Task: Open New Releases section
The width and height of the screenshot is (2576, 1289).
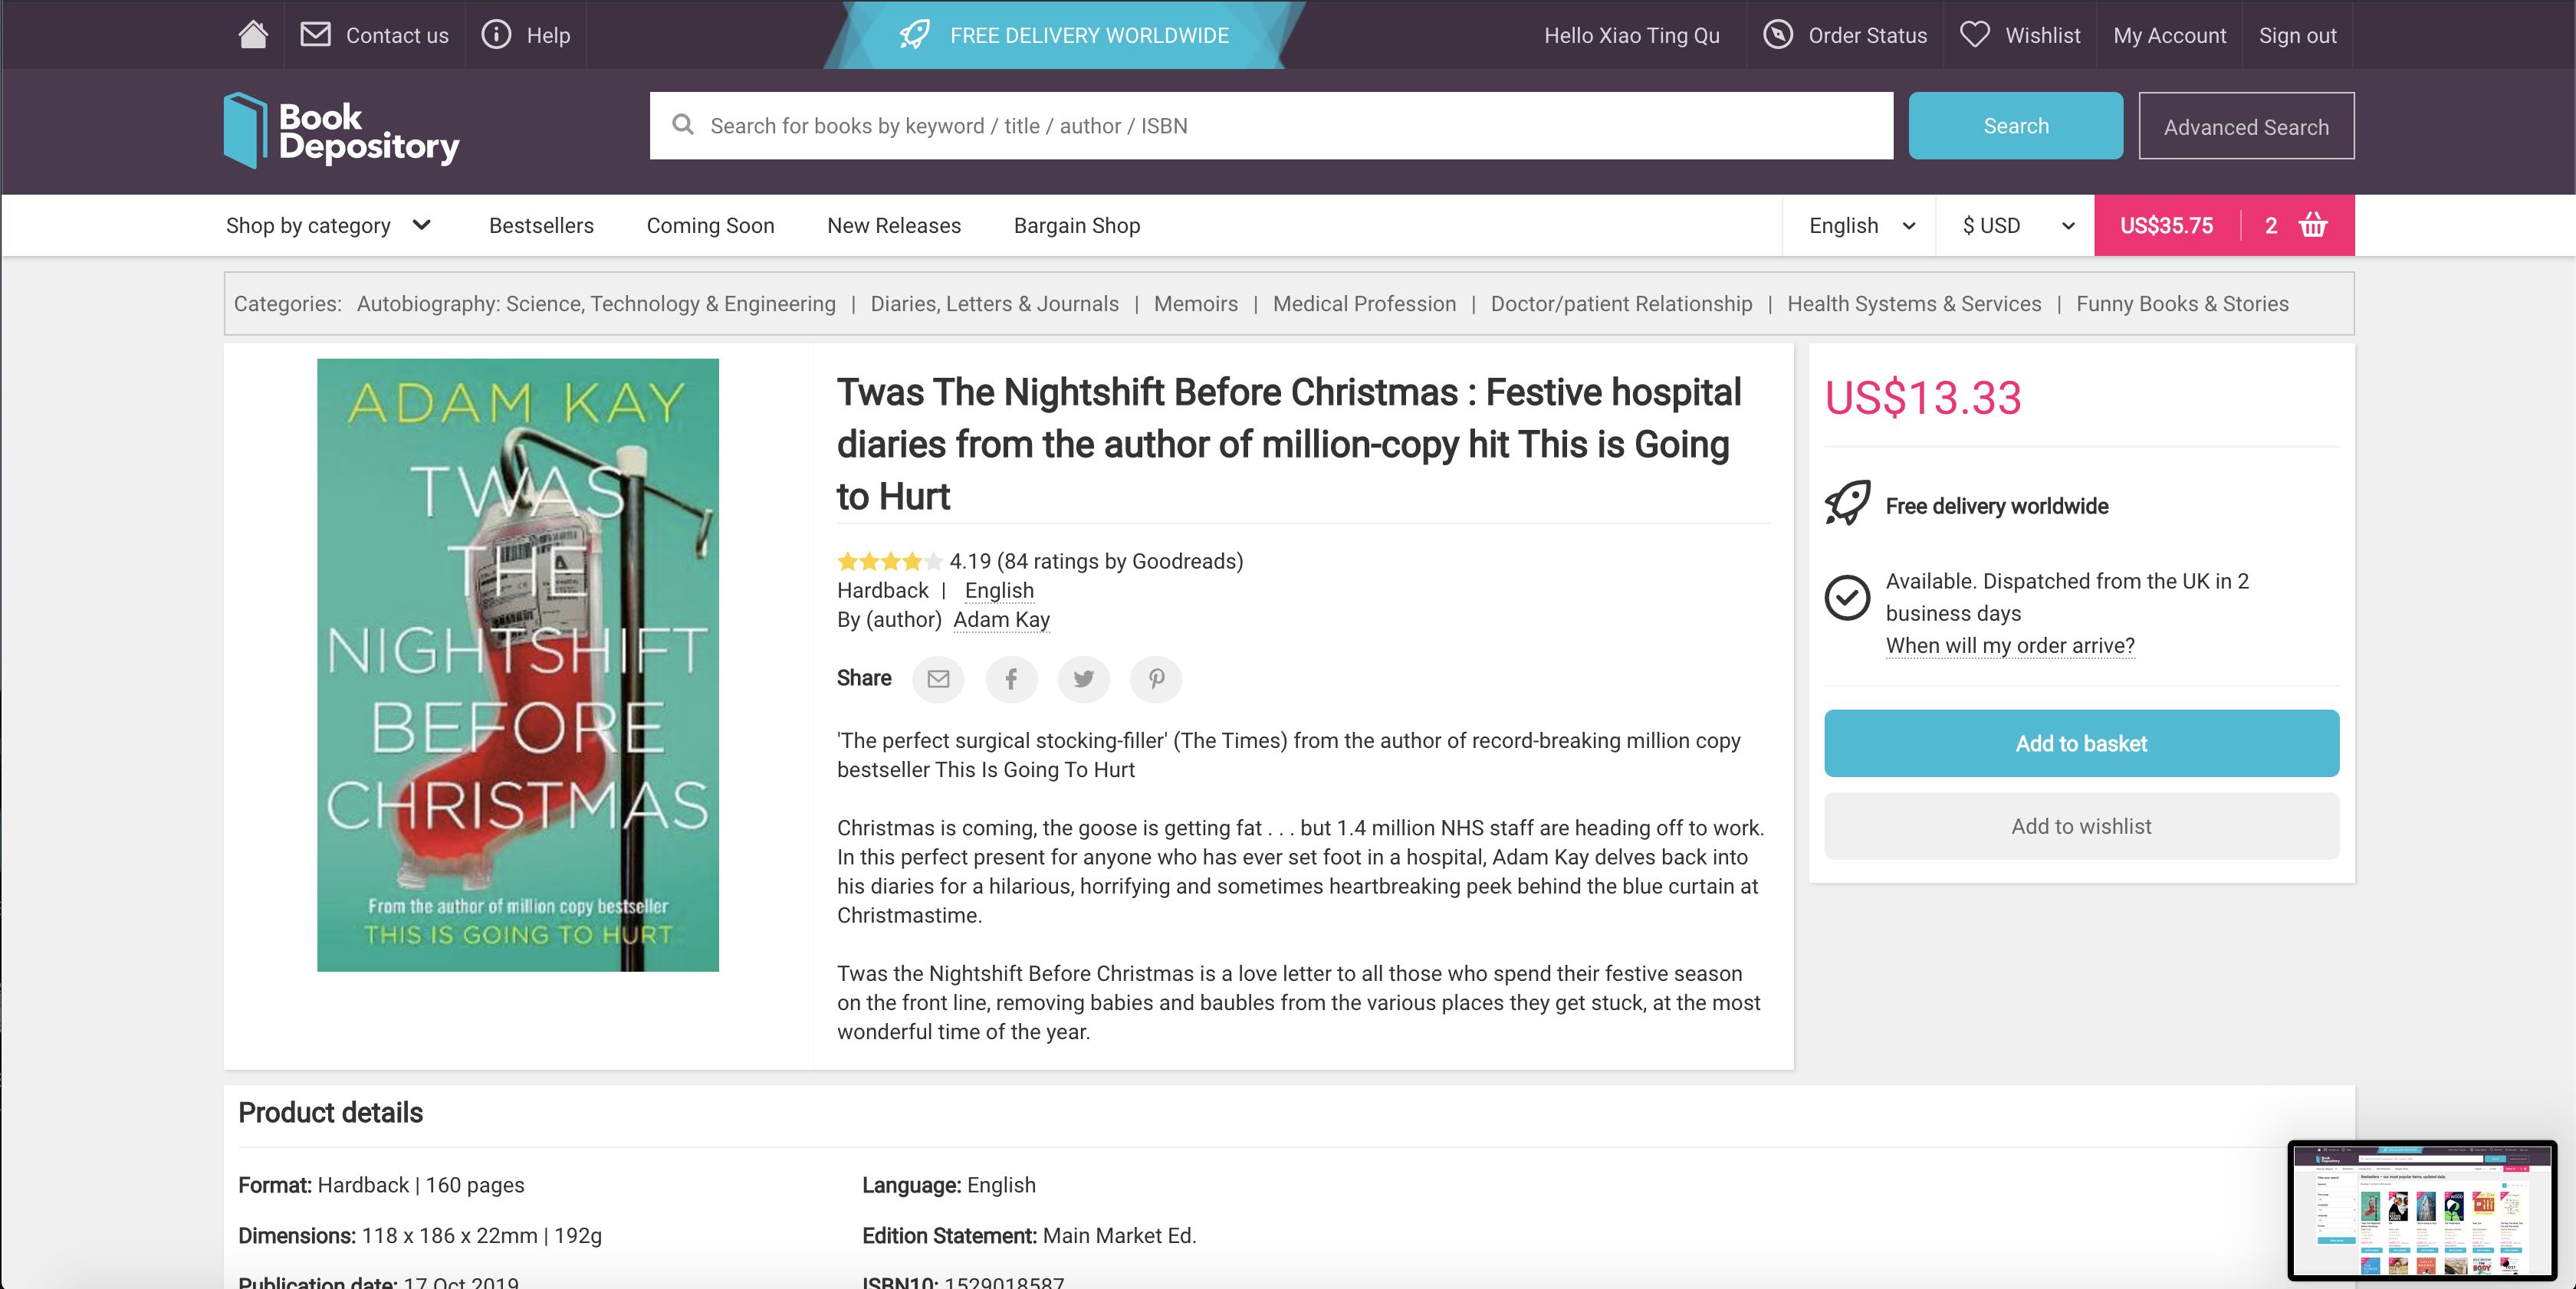Action: click(x=894, y=226)
